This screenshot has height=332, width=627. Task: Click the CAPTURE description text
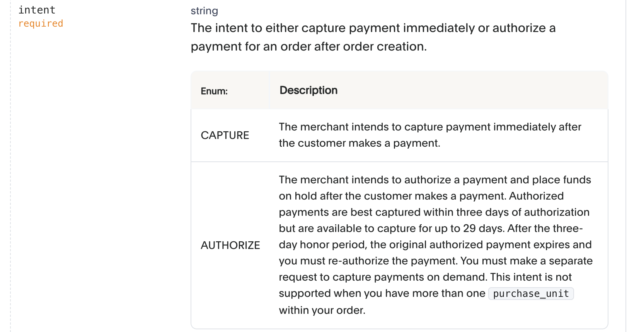pos(430,135)
